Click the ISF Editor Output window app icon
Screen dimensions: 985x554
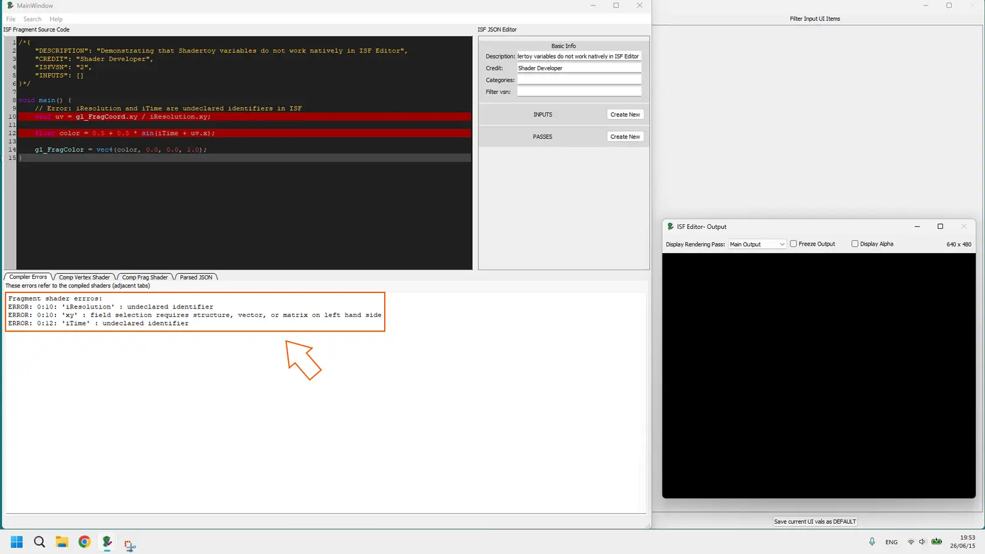(670, 227)
